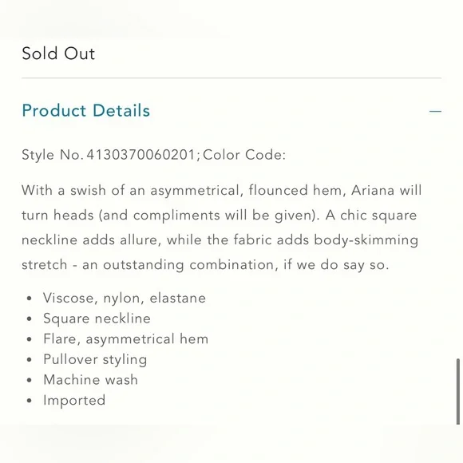Click the line starting stretch - an outstanding
Screen dimensions: 463x463
pyautogui.click(x=205, y=264)
